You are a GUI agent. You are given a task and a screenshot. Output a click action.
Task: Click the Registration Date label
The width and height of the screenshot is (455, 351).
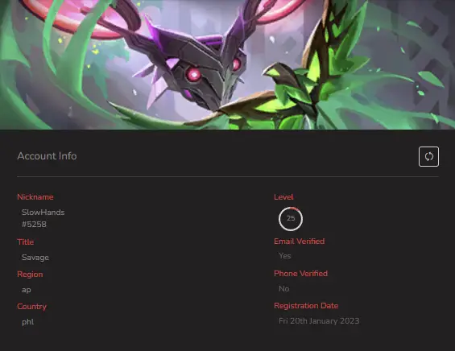tap(306, 306)
